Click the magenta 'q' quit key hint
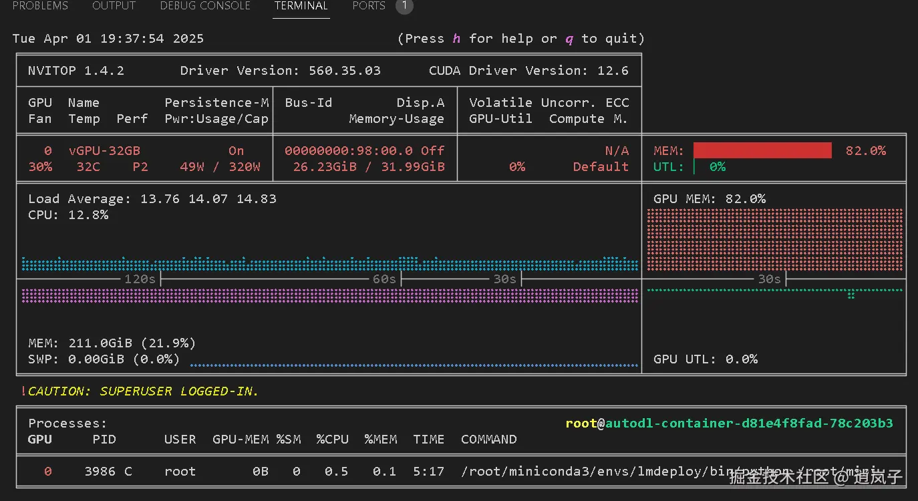Viewport: 918px width, 501px height. pos(569,39)
